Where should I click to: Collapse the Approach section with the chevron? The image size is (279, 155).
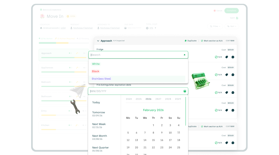[98, 41]
